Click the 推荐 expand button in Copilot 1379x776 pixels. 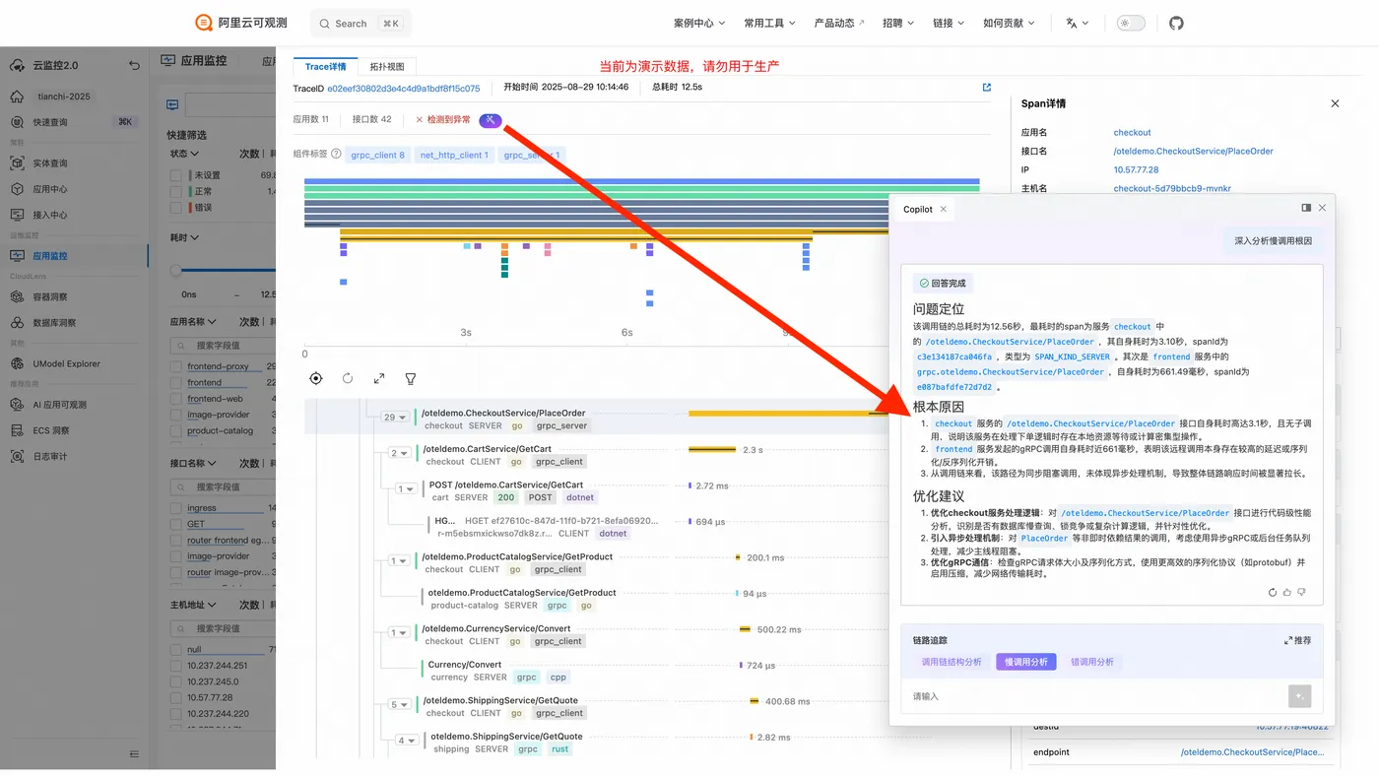tap(1297, 640)
